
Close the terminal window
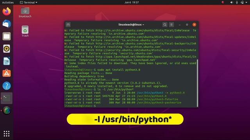pos(194,24)
